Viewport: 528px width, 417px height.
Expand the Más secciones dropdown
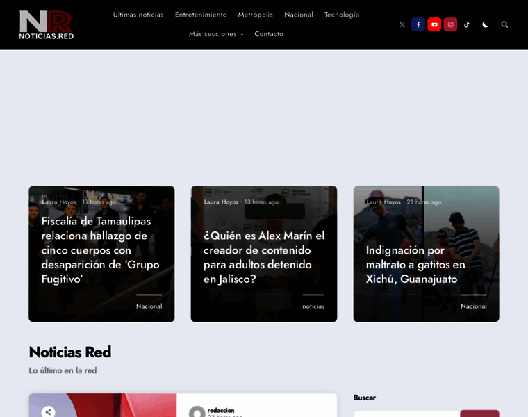[216, 34]
